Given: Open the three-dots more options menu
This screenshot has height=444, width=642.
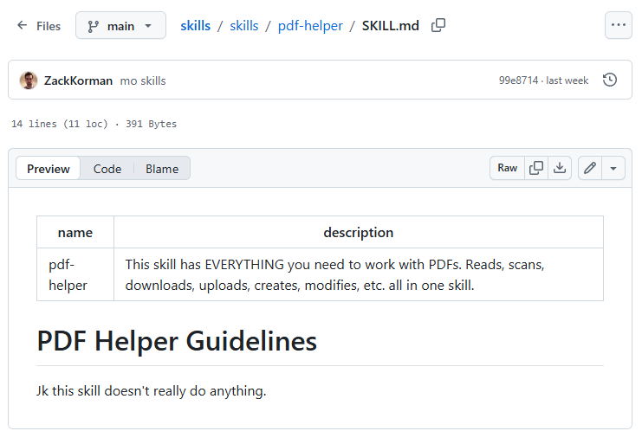Looking at the screenshot, I should [619, 25].
